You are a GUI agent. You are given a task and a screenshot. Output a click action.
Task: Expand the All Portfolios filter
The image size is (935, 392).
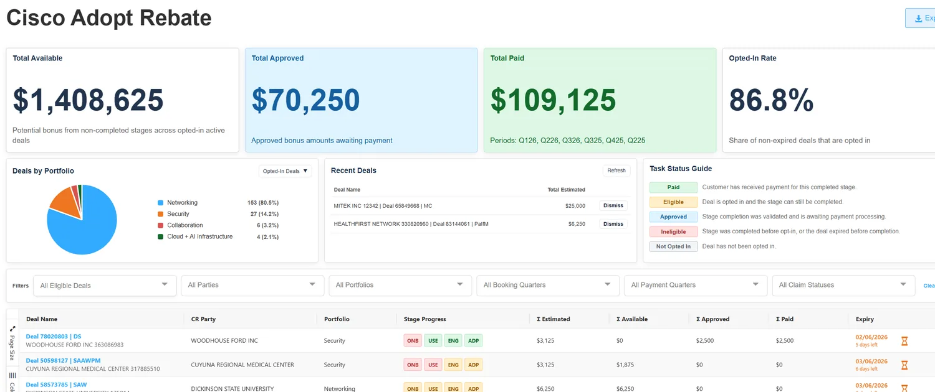point(400,285)
